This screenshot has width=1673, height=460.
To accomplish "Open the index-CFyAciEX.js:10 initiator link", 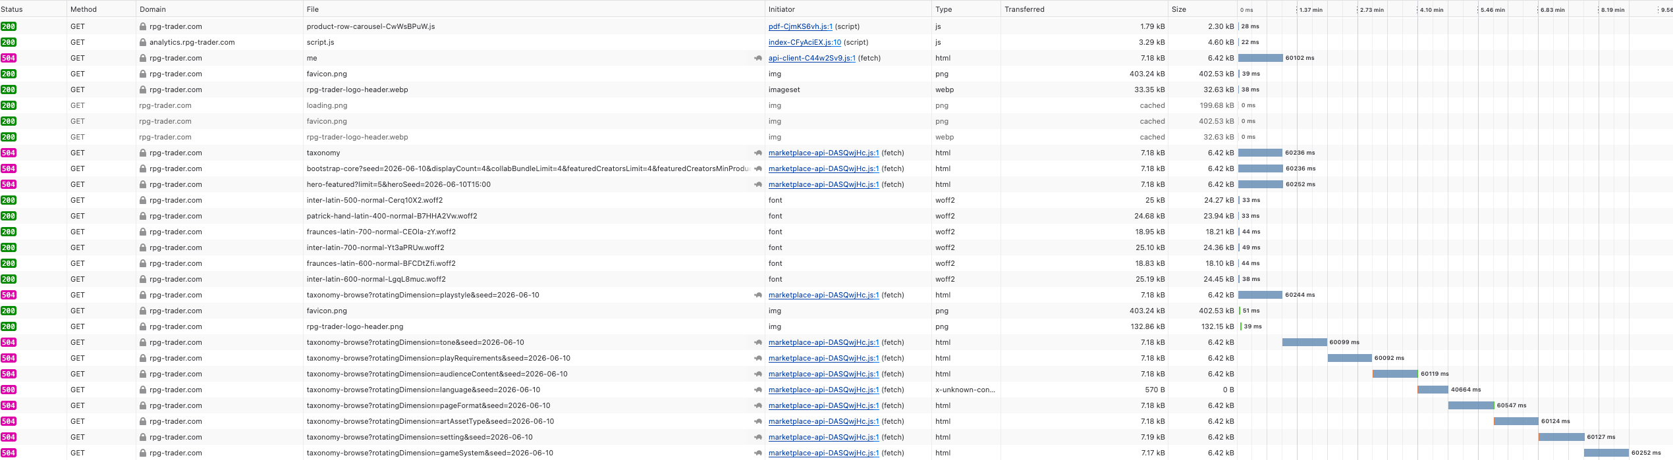I will pos(805,42).
